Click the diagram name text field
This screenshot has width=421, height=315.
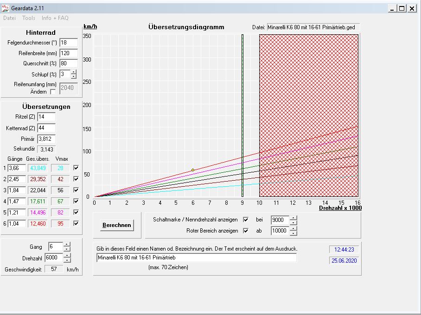(196, 258)
